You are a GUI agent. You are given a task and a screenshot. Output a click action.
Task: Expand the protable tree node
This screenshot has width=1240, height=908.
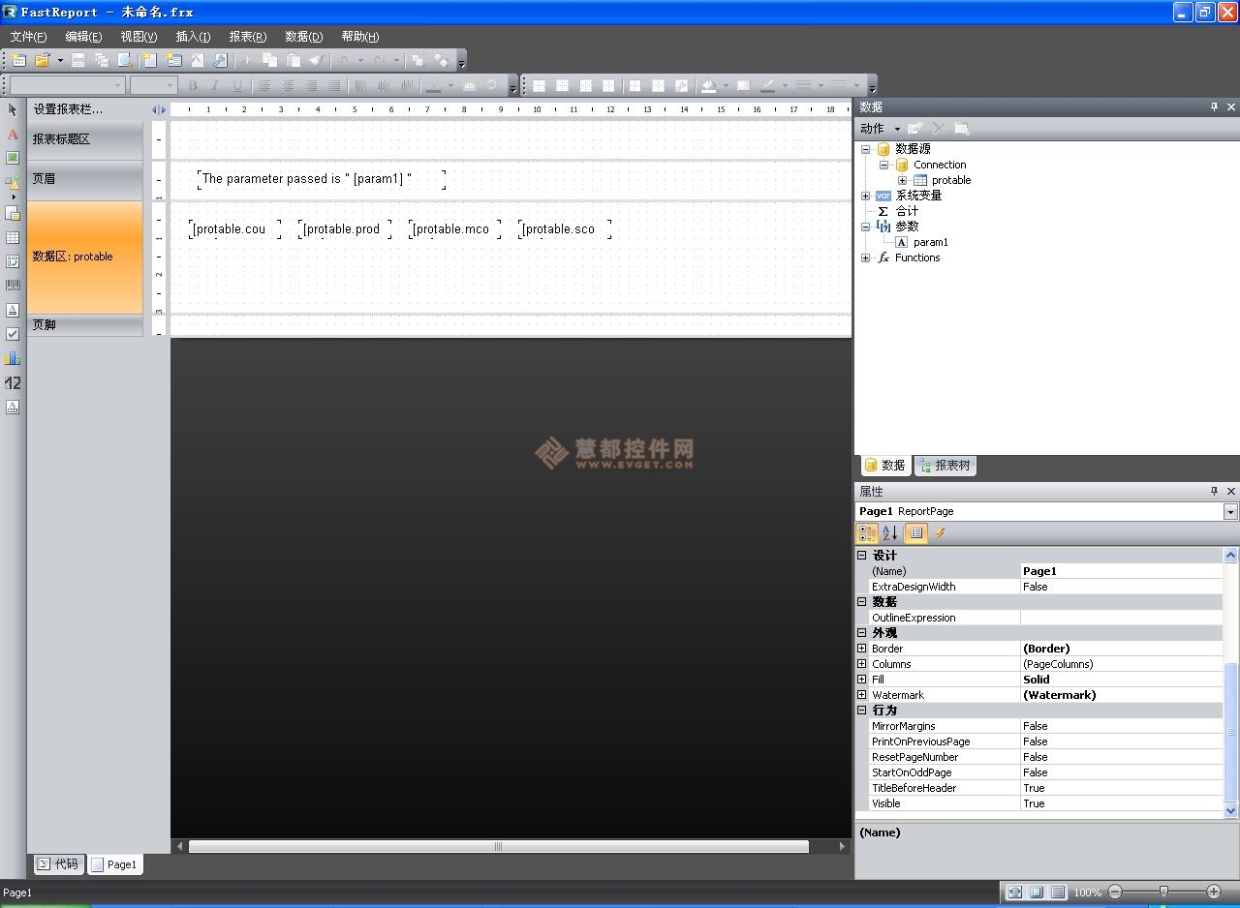pyautogui.click(x=902, y=180)
